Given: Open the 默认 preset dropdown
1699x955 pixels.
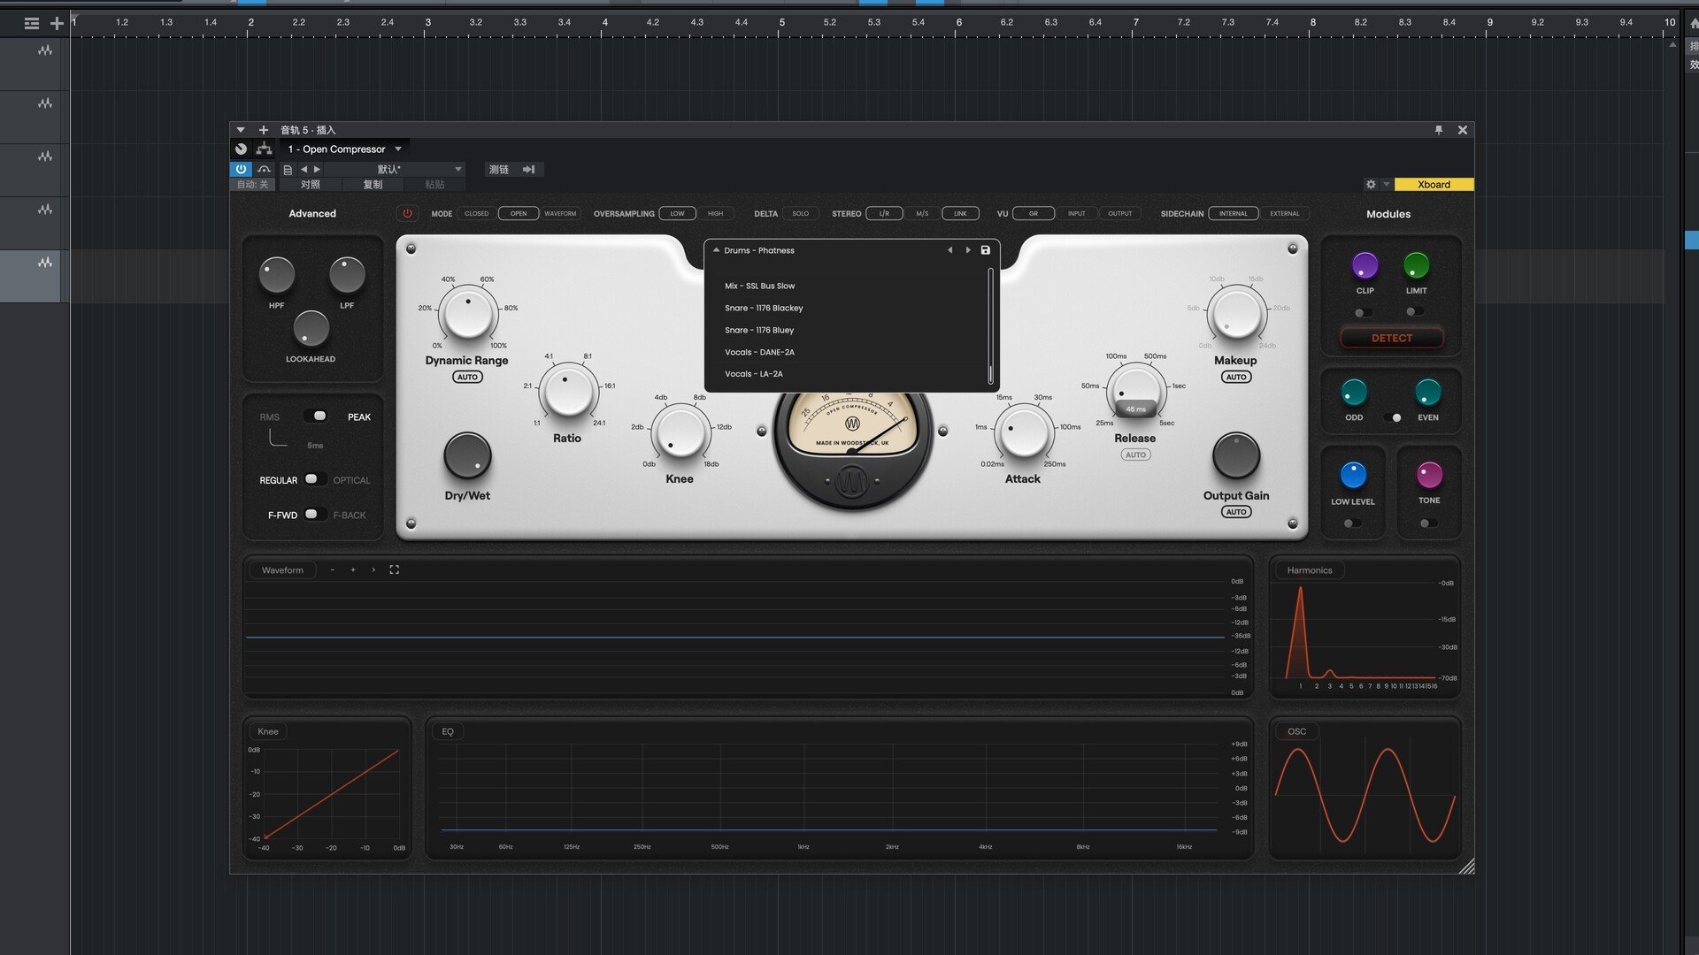Looking at the screenshot, I should [457, 169].
